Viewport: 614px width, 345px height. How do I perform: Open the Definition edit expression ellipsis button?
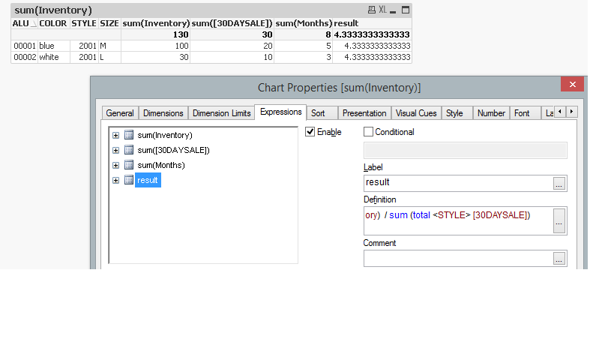tap(559, 220)
